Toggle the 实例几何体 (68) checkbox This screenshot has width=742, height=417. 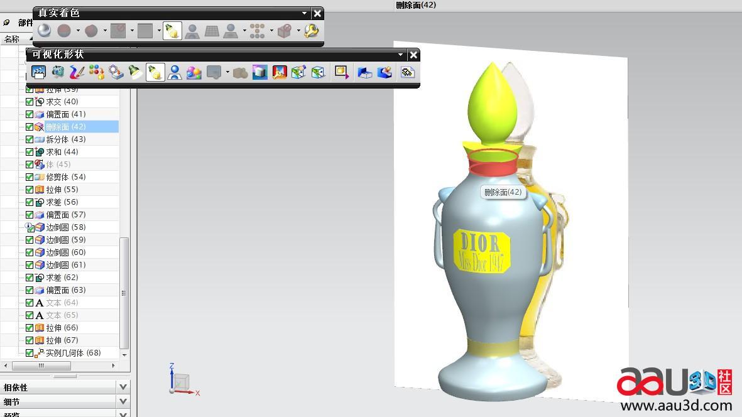click(x=30, y=353)
